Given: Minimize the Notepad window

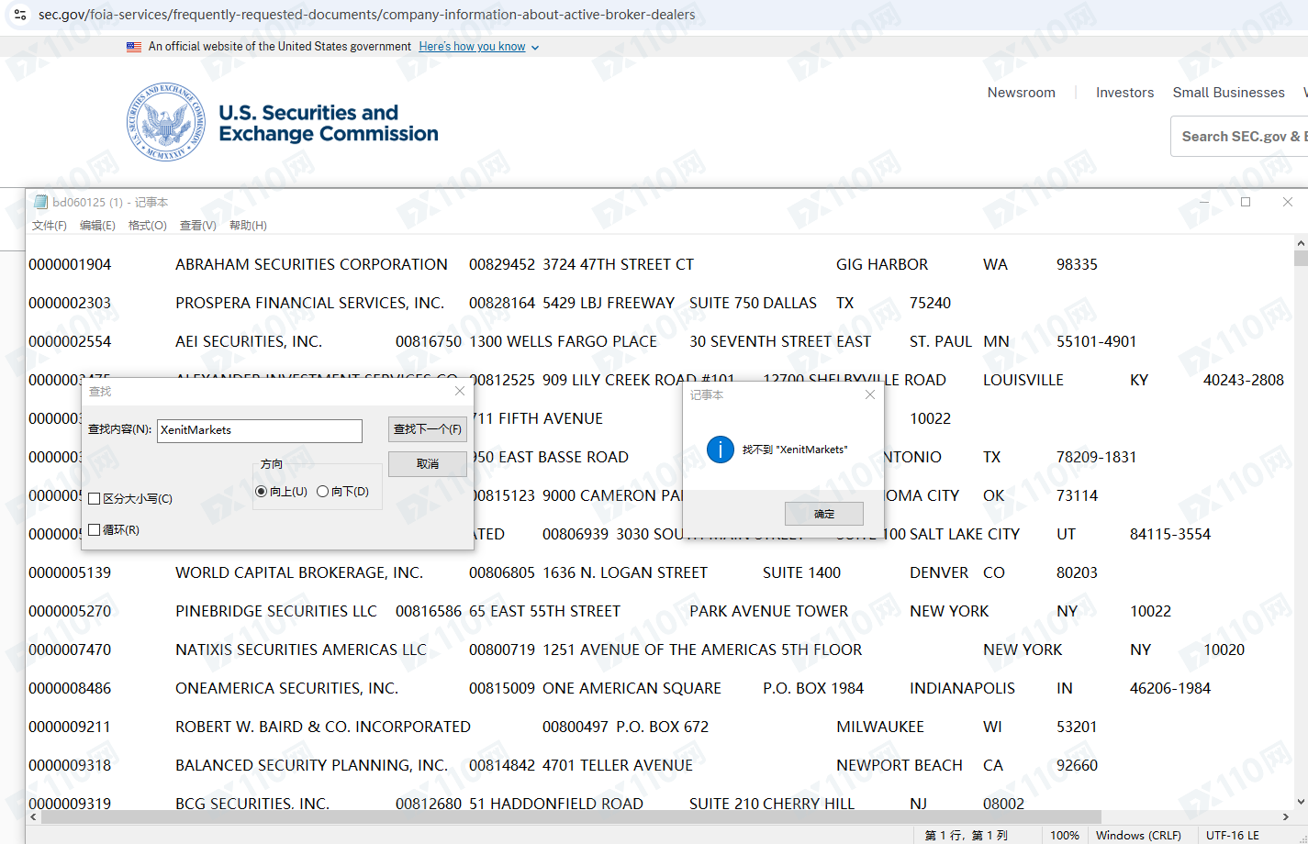Looking at the screenshot, I should 1204,202.
